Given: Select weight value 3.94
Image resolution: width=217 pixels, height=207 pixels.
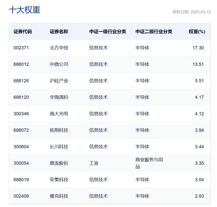Looking at the screenshot, I should (199, 130).
